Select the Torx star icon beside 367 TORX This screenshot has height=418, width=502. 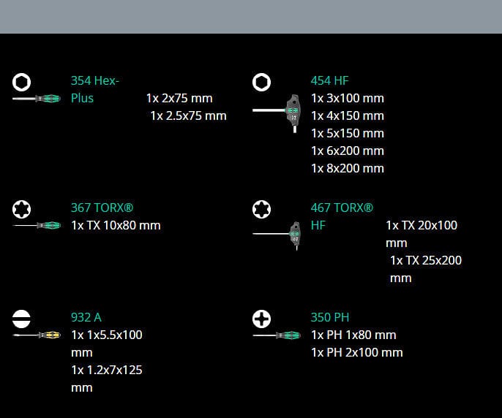tap(22, 209)
